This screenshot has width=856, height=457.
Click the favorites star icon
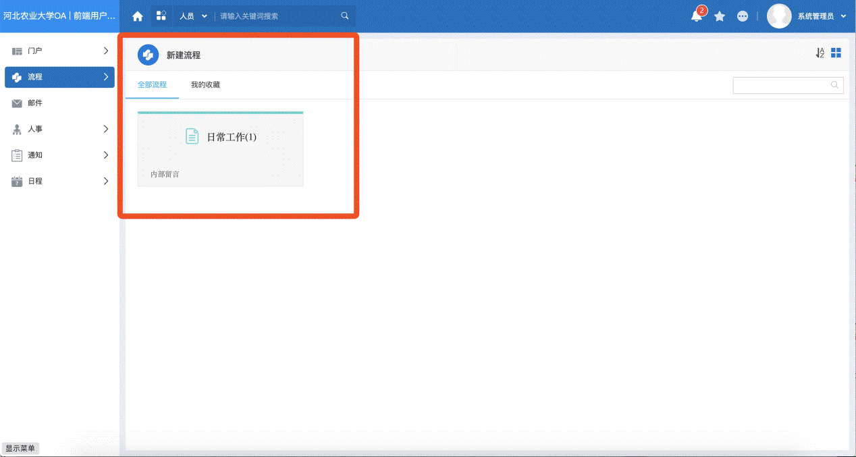tap(720, 16)
